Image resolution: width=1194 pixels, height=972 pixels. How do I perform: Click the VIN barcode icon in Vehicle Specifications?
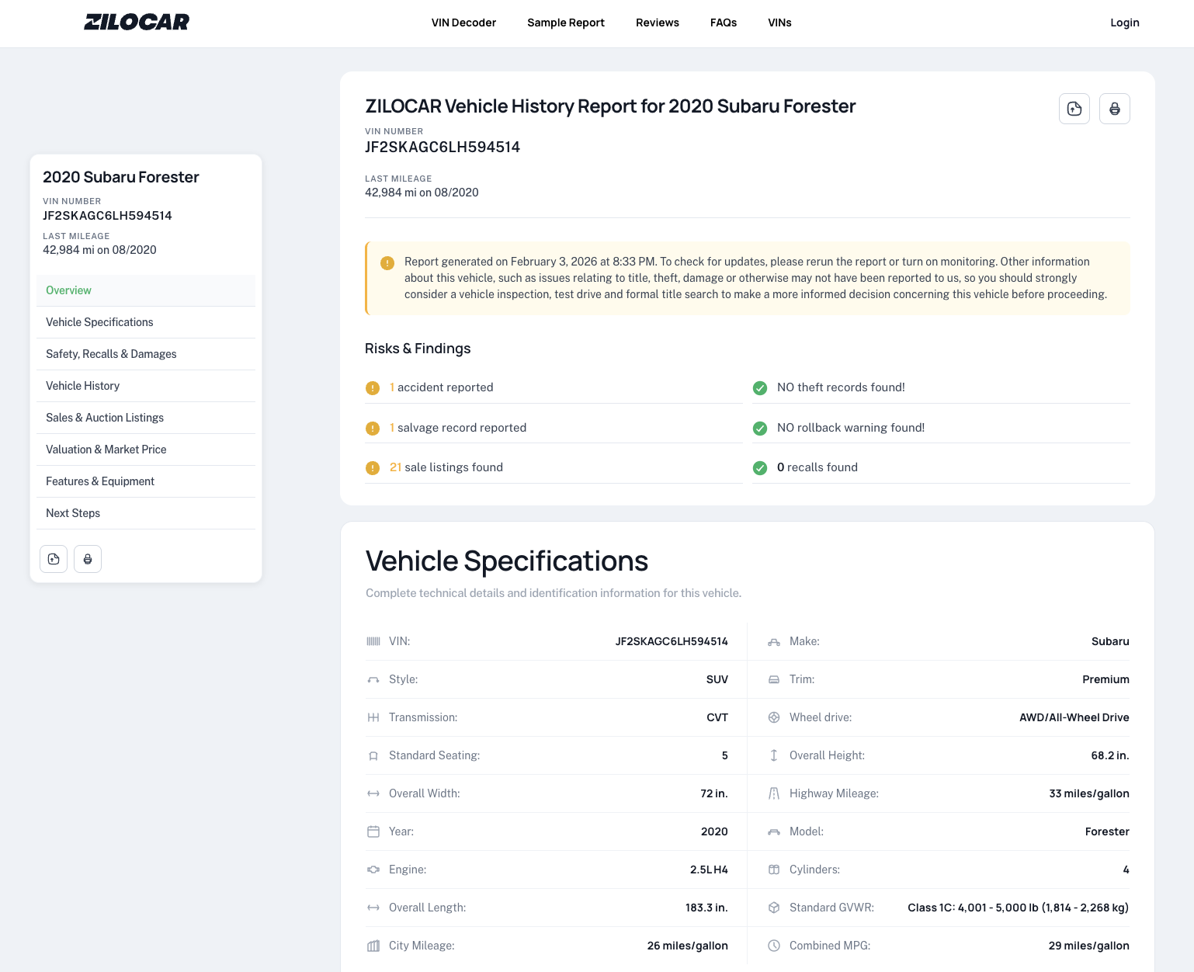[373, 641]
